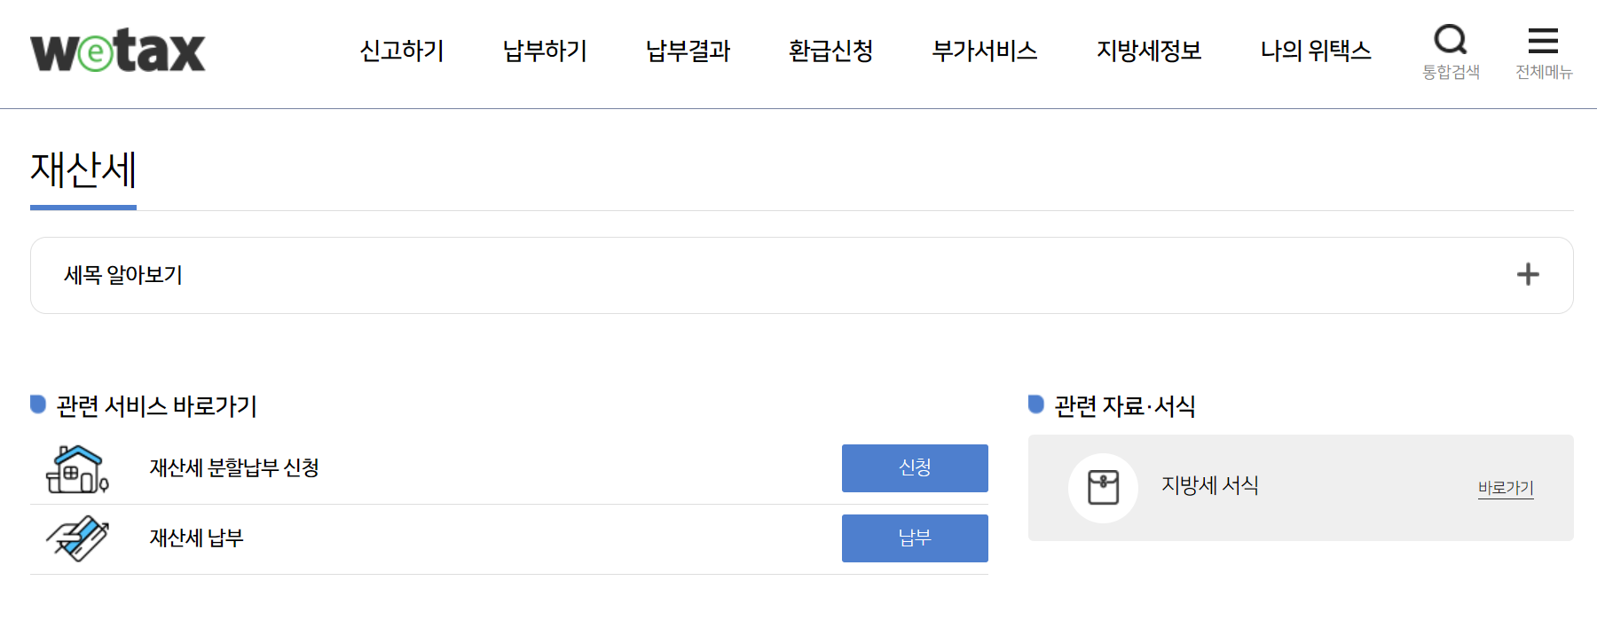Open the 신고하기 menu
The width and height of the screenshot is (1597, 628).
pyautogui.click(x=401, y=51)
